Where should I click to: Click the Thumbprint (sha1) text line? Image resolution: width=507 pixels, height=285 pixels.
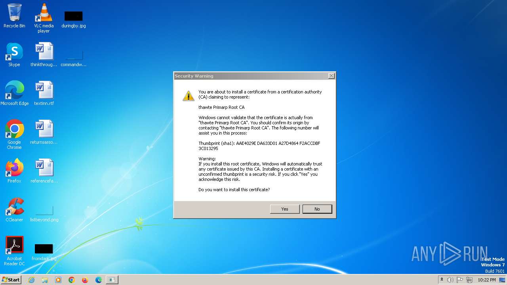pyautogui.click(x=259, y=146)
